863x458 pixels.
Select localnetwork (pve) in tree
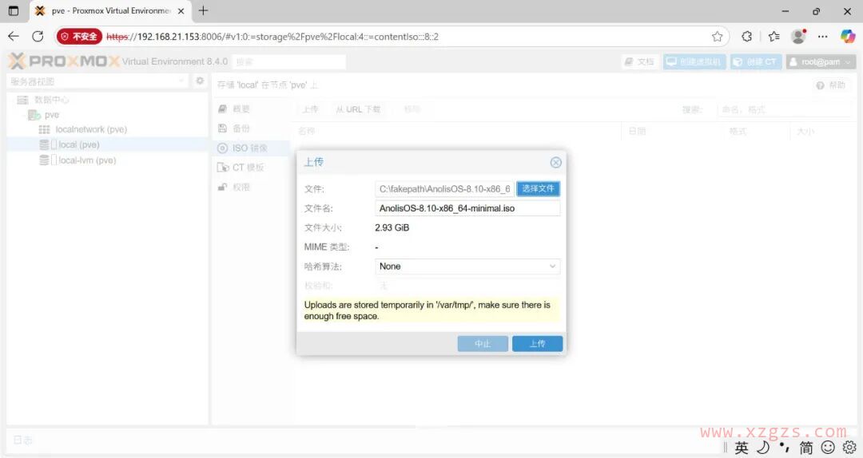point(90,129)
